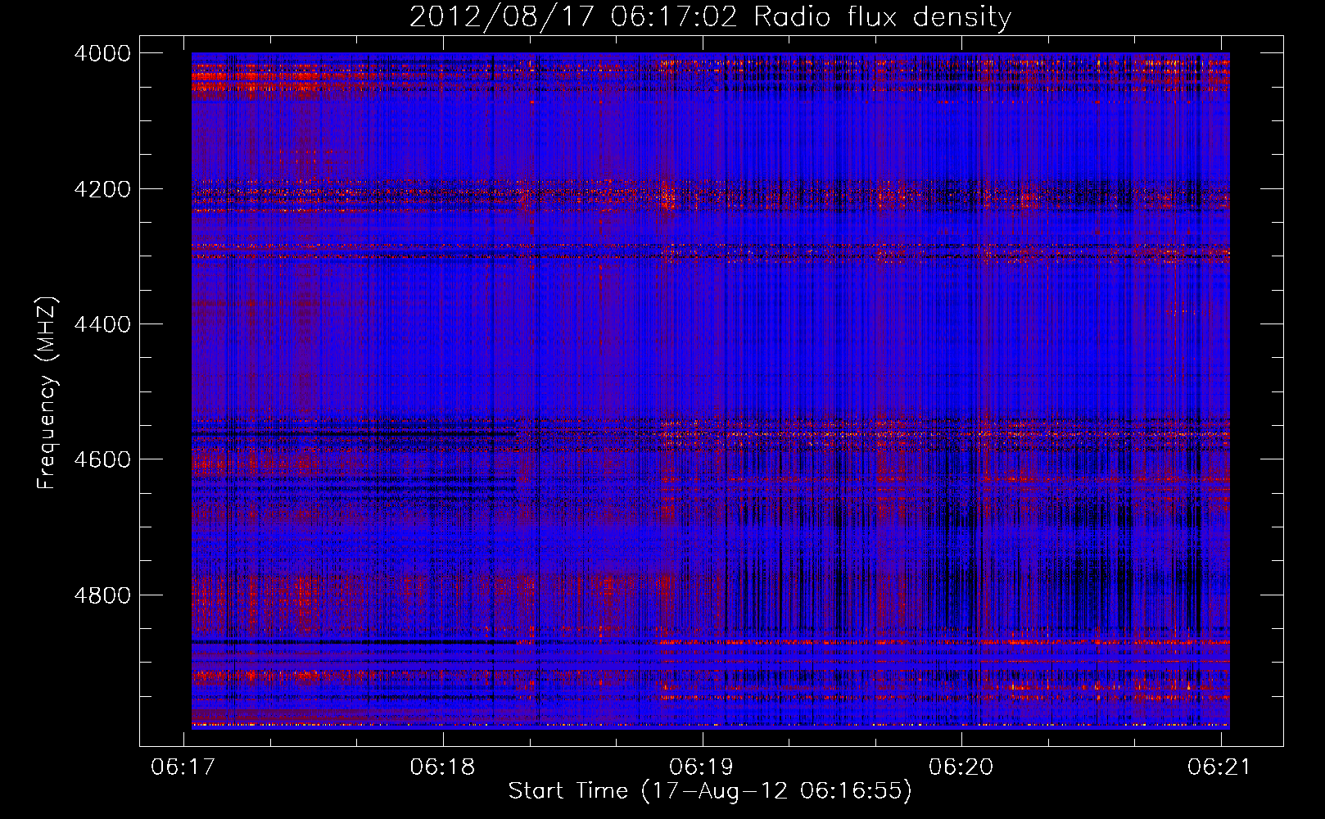Click the 4800 frequency tick label
Screen dimensions: 1325x819
tap(102, 595)
